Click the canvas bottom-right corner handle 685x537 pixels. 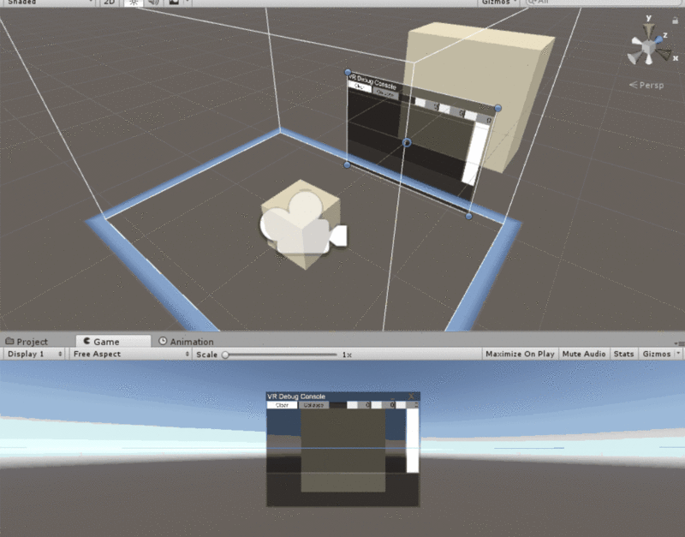click(468, 216)
